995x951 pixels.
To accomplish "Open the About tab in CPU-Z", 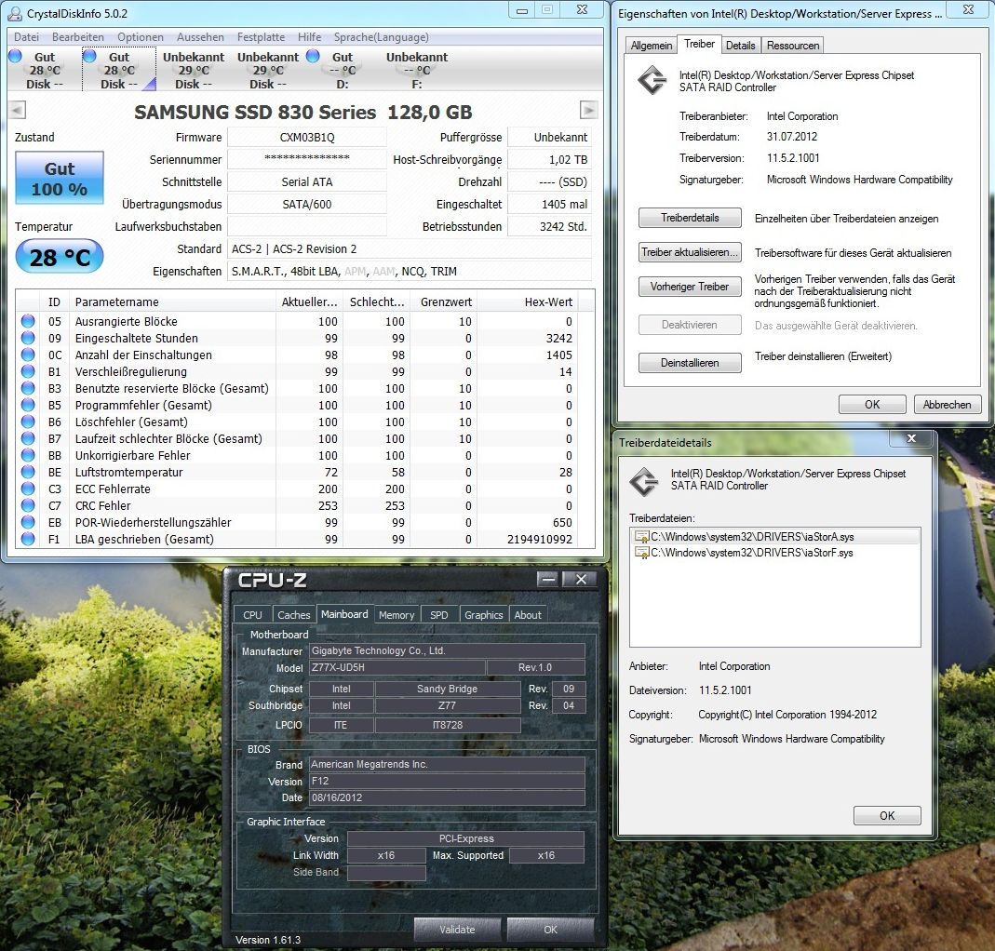I will 528,614.
